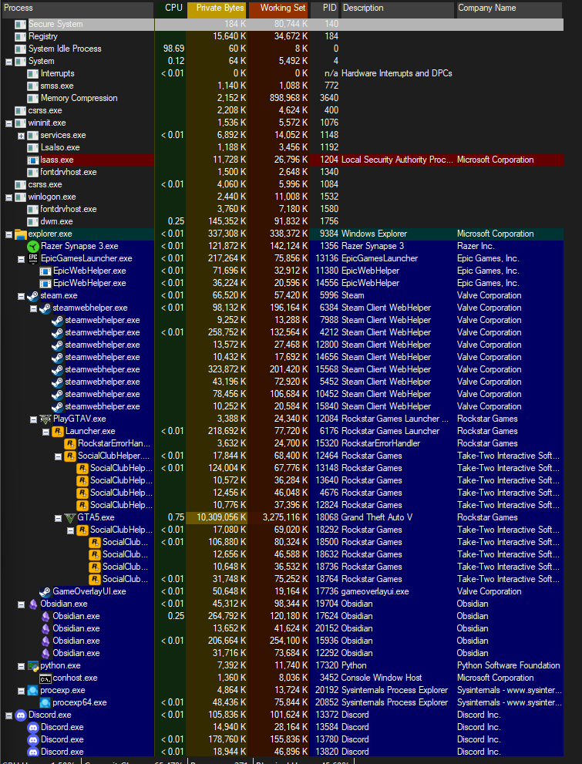Sort by Private Bytes column header
This screenshot has height=764, width=582.
pos(217,8)
